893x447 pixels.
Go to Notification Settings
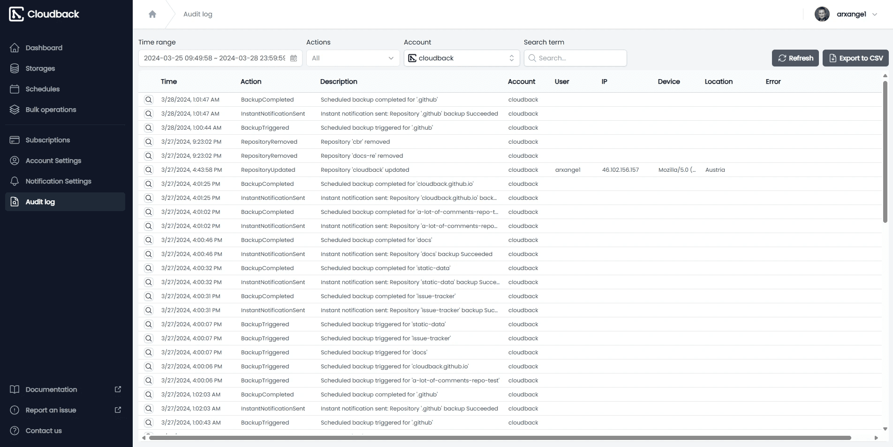coord(65,181)
